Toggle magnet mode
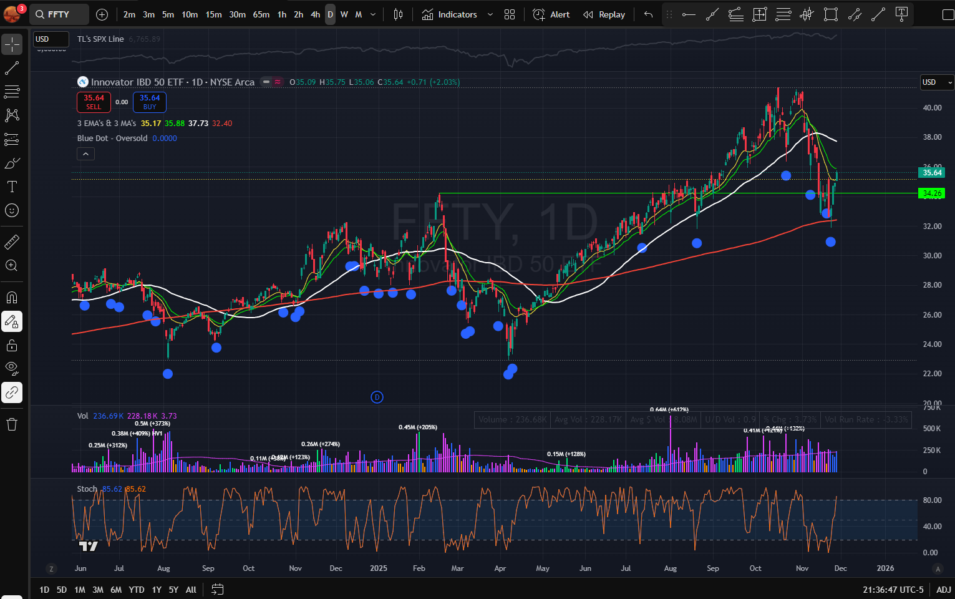The height and width of the screenshot is (599, 955). 12,297
